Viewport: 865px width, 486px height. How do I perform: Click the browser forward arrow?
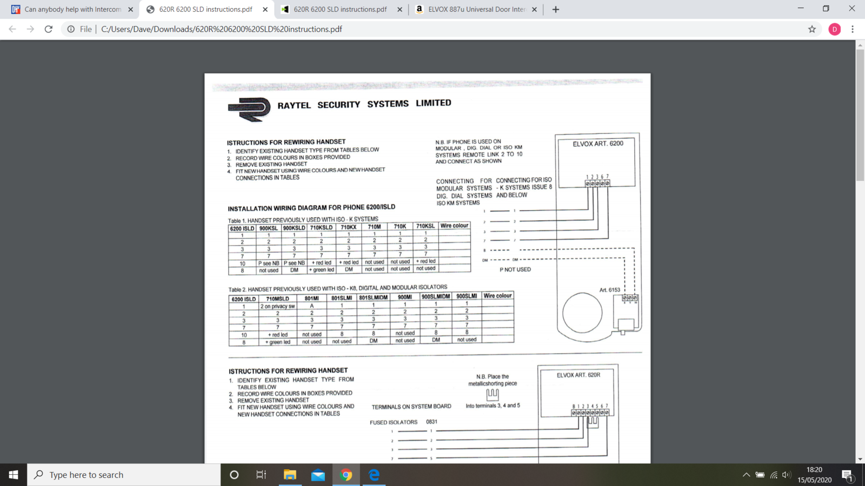coord(30,29)
